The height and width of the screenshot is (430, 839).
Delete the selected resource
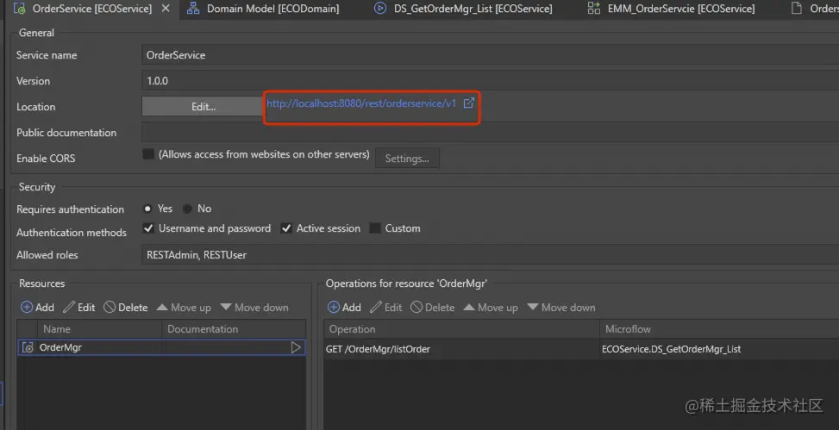coord(126,308)
